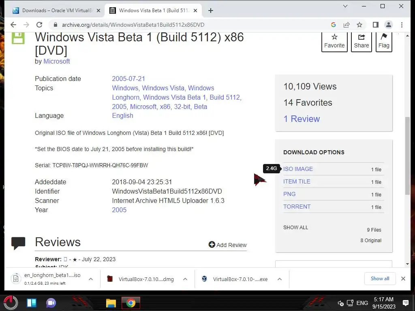
Task: Click the Reviews speech bubble icon
Action: (18, 243)
